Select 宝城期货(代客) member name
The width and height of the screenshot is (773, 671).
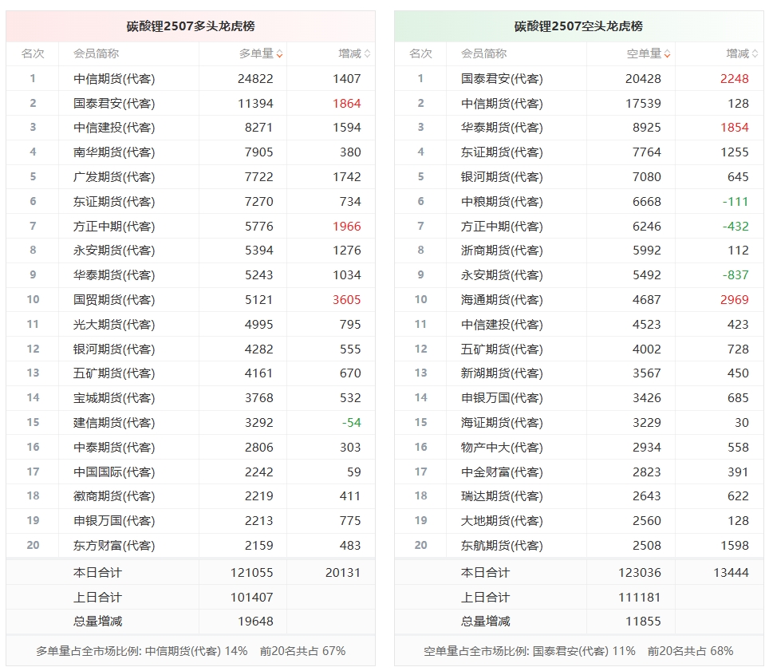[x=114, y=398]
